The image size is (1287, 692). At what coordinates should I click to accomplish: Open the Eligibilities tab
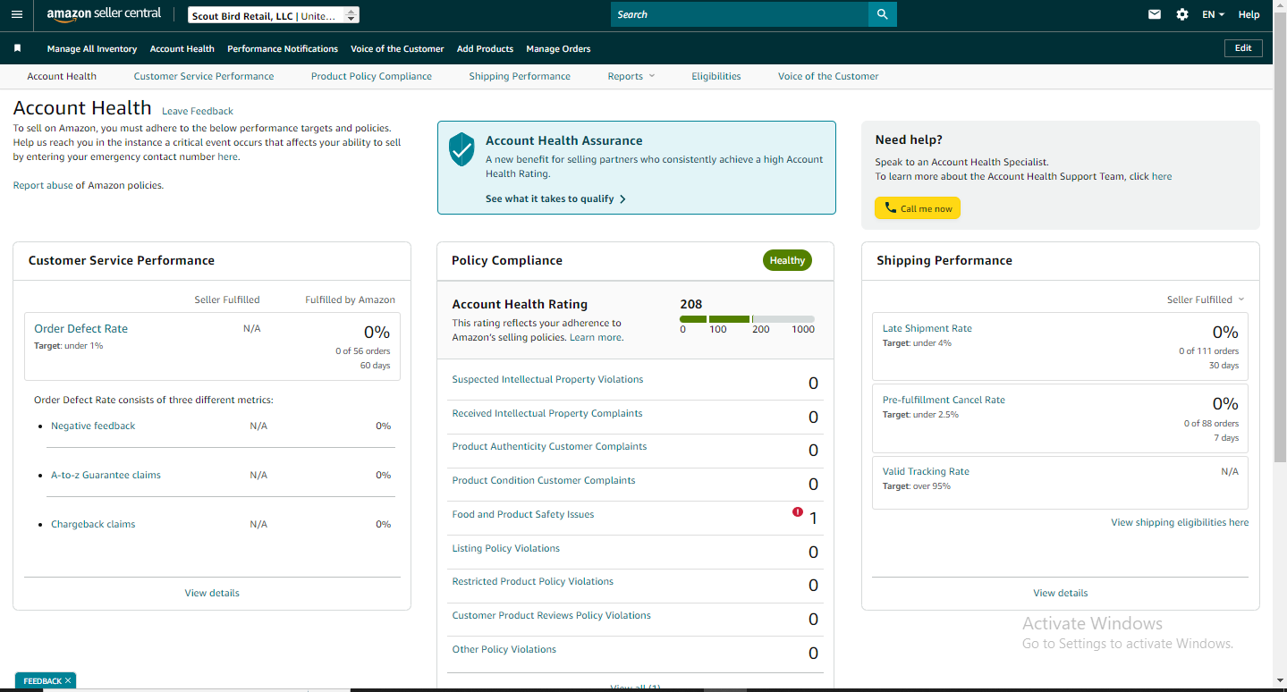point(716,76)
